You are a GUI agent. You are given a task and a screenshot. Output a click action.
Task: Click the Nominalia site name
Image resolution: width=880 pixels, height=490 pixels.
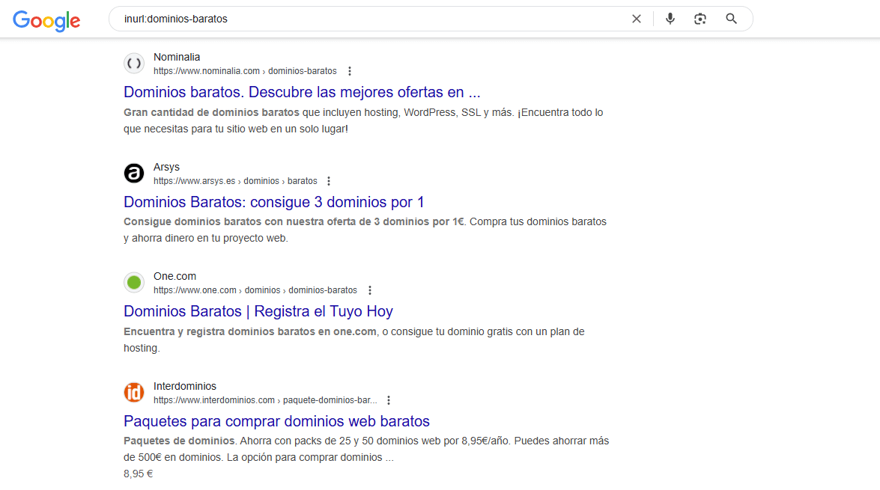(x=177, y=57)
